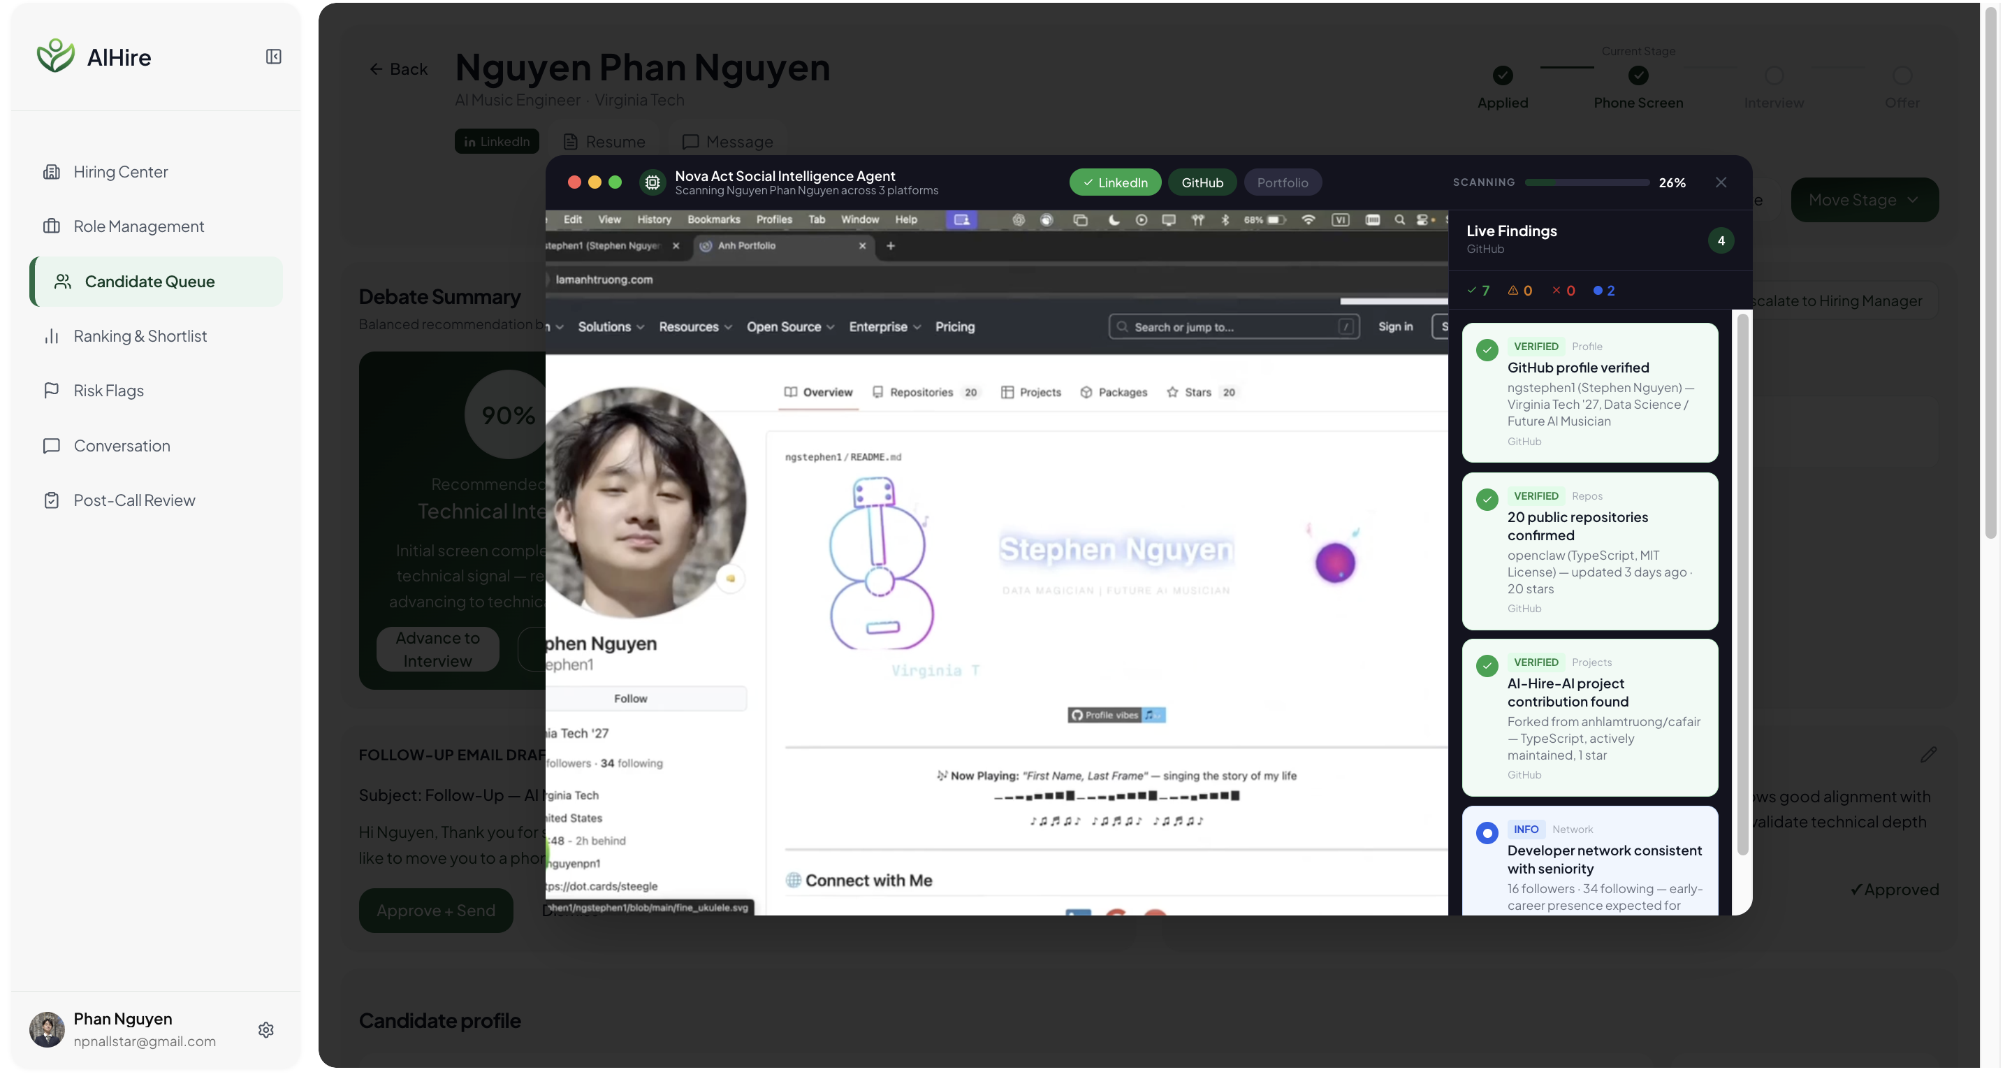The image size is (2012, 1079).
Task: Click the Nova Act agent chip icon
Action: tap(653, 182)
